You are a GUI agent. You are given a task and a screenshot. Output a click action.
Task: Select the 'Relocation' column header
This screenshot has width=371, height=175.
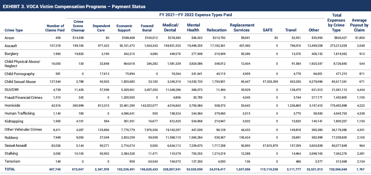217,30
